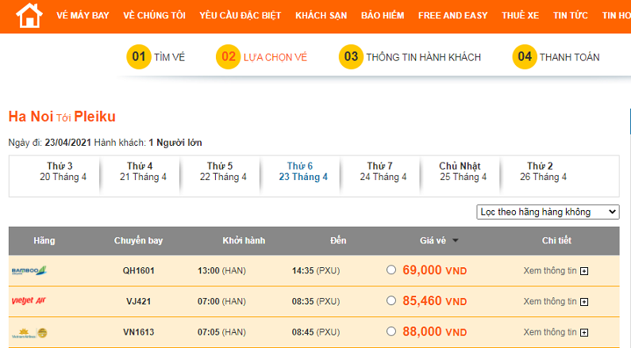Click the 69,000 VND price
Screen dimensions: 631x348
435,270
